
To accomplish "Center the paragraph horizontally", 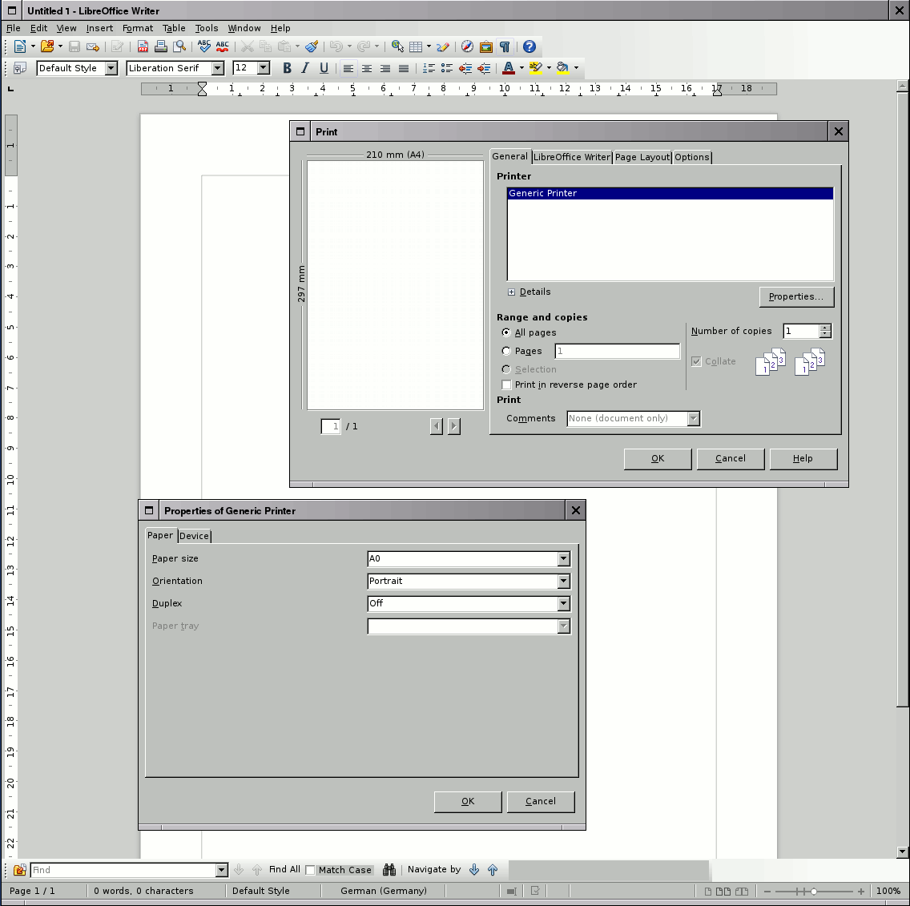I will pos(367,68).
